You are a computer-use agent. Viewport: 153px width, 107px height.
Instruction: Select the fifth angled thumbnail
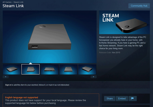tap(87, 69)
